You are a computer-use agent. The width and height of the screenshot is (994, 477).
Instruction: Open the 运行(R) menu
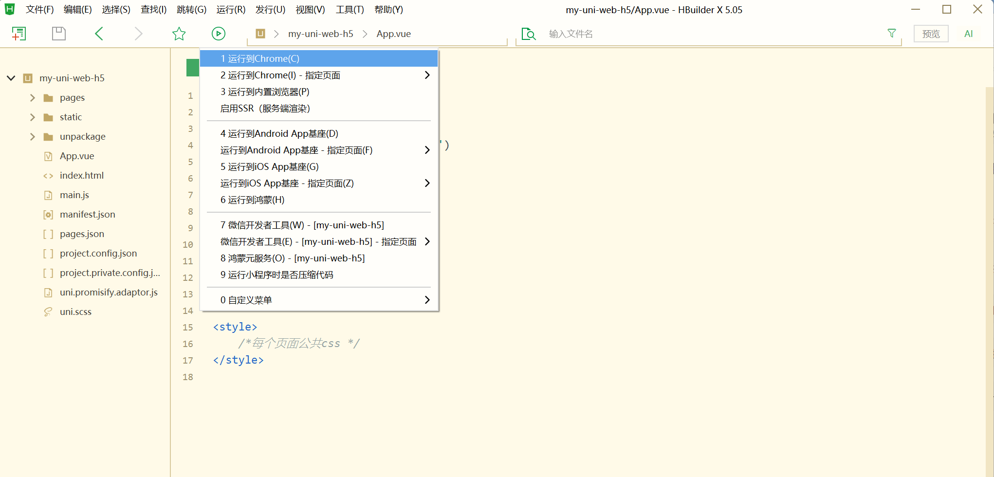tap(231, 10)
